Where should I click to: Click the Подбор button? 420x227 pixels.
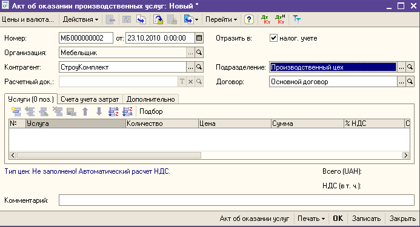click(x=151, y=111)
